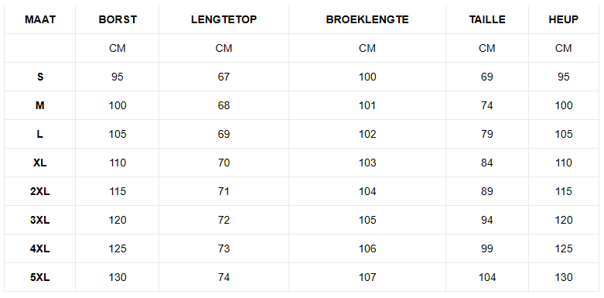The image size is (604, 298).
Task: Select the BORST column header
Action: click(118, 19)
